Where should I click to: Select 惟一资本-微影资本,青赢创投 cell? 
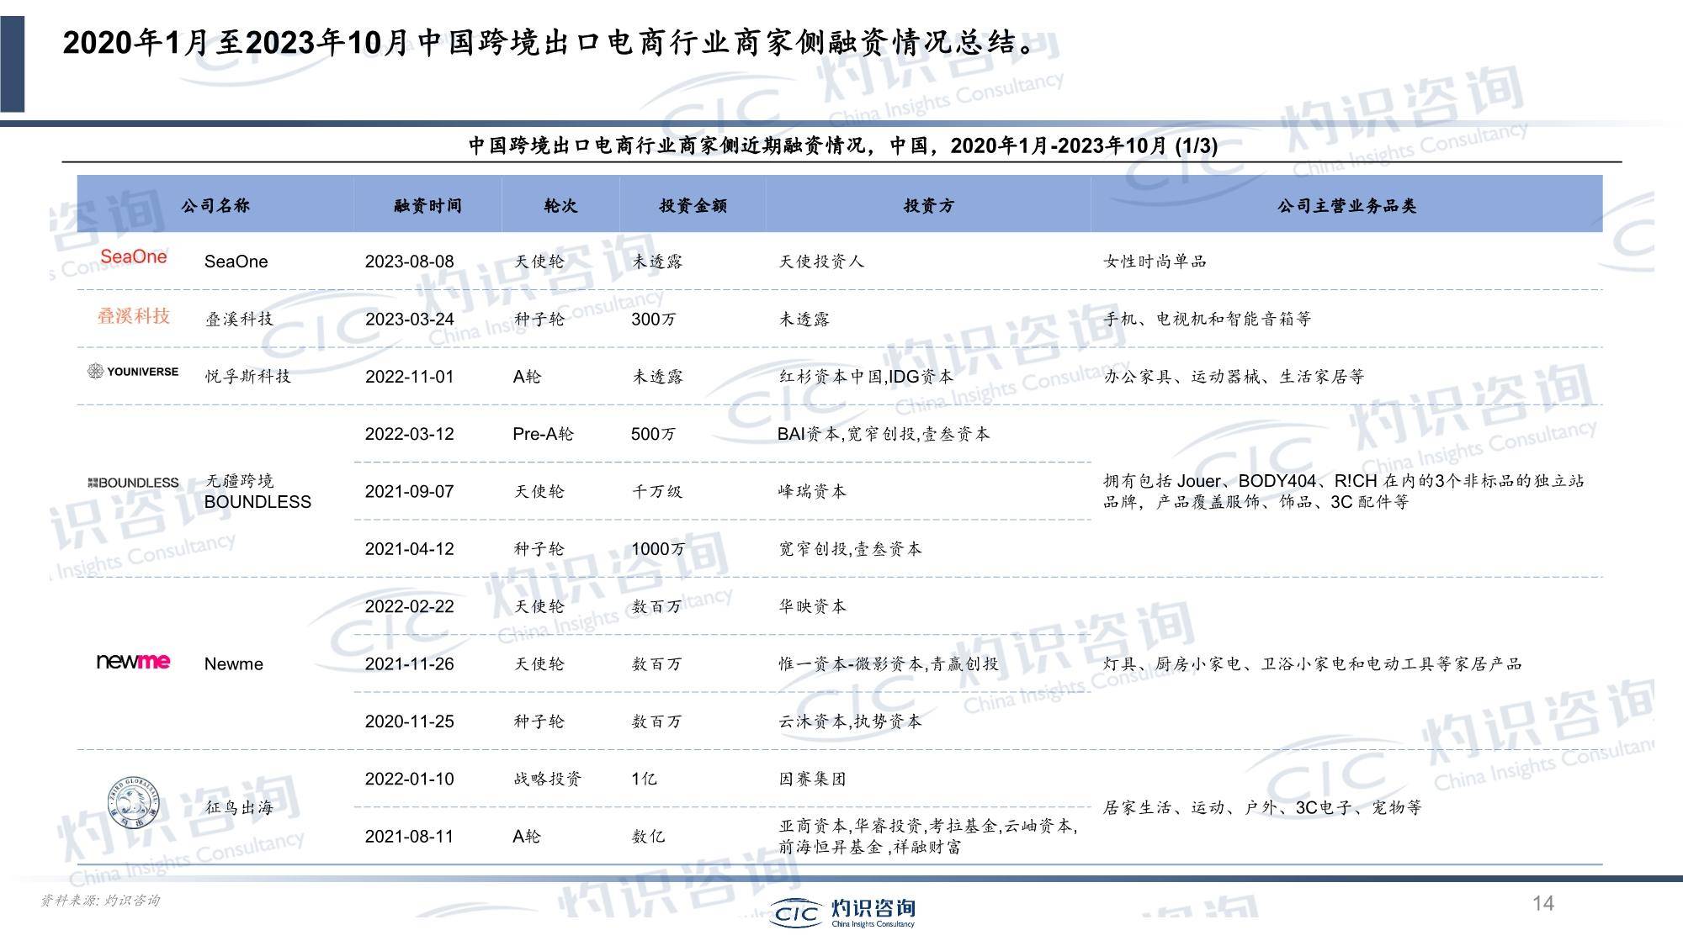click(x=888, y=663)
